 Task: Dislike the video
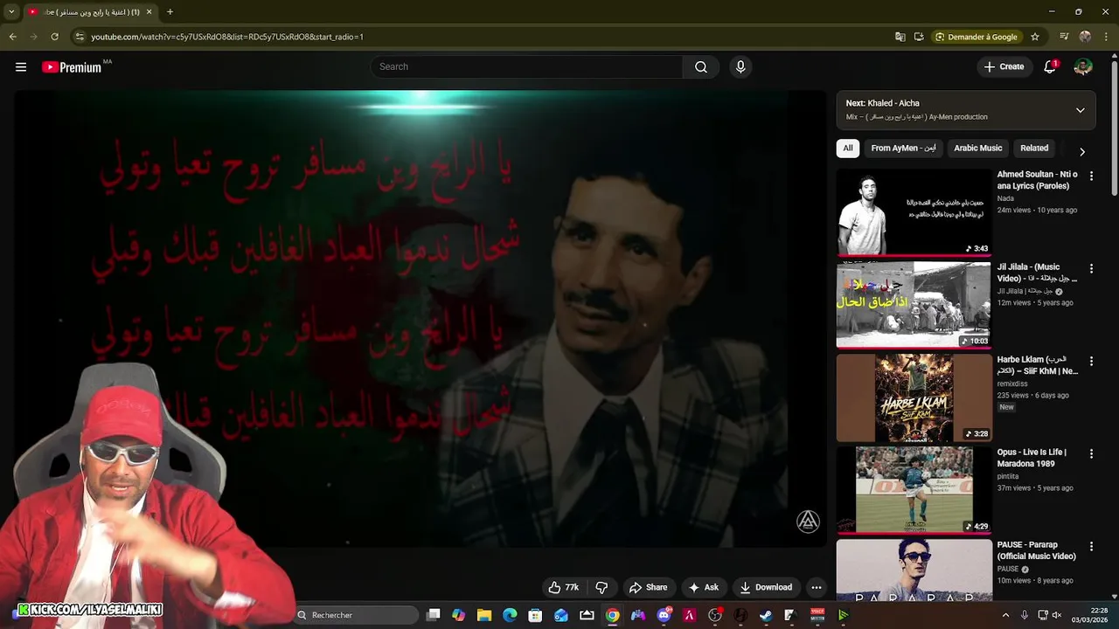click(601, 588)
